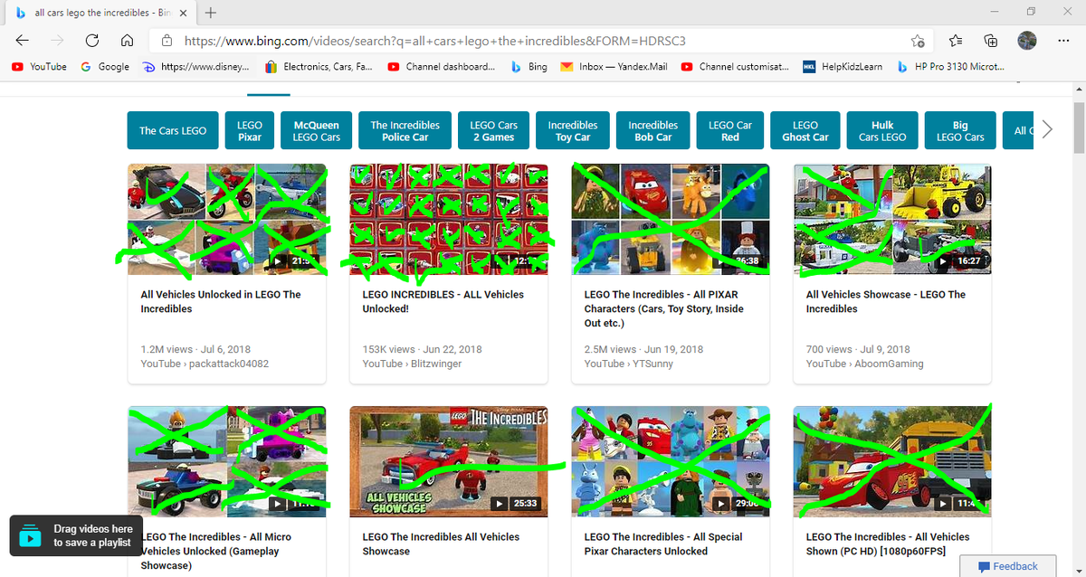
Task: Close the Bing videos tab
Action: (183, 14)
